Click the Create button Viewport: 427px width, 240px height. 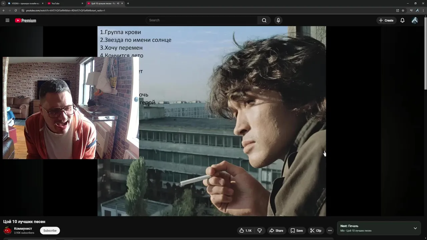[386, 20]
